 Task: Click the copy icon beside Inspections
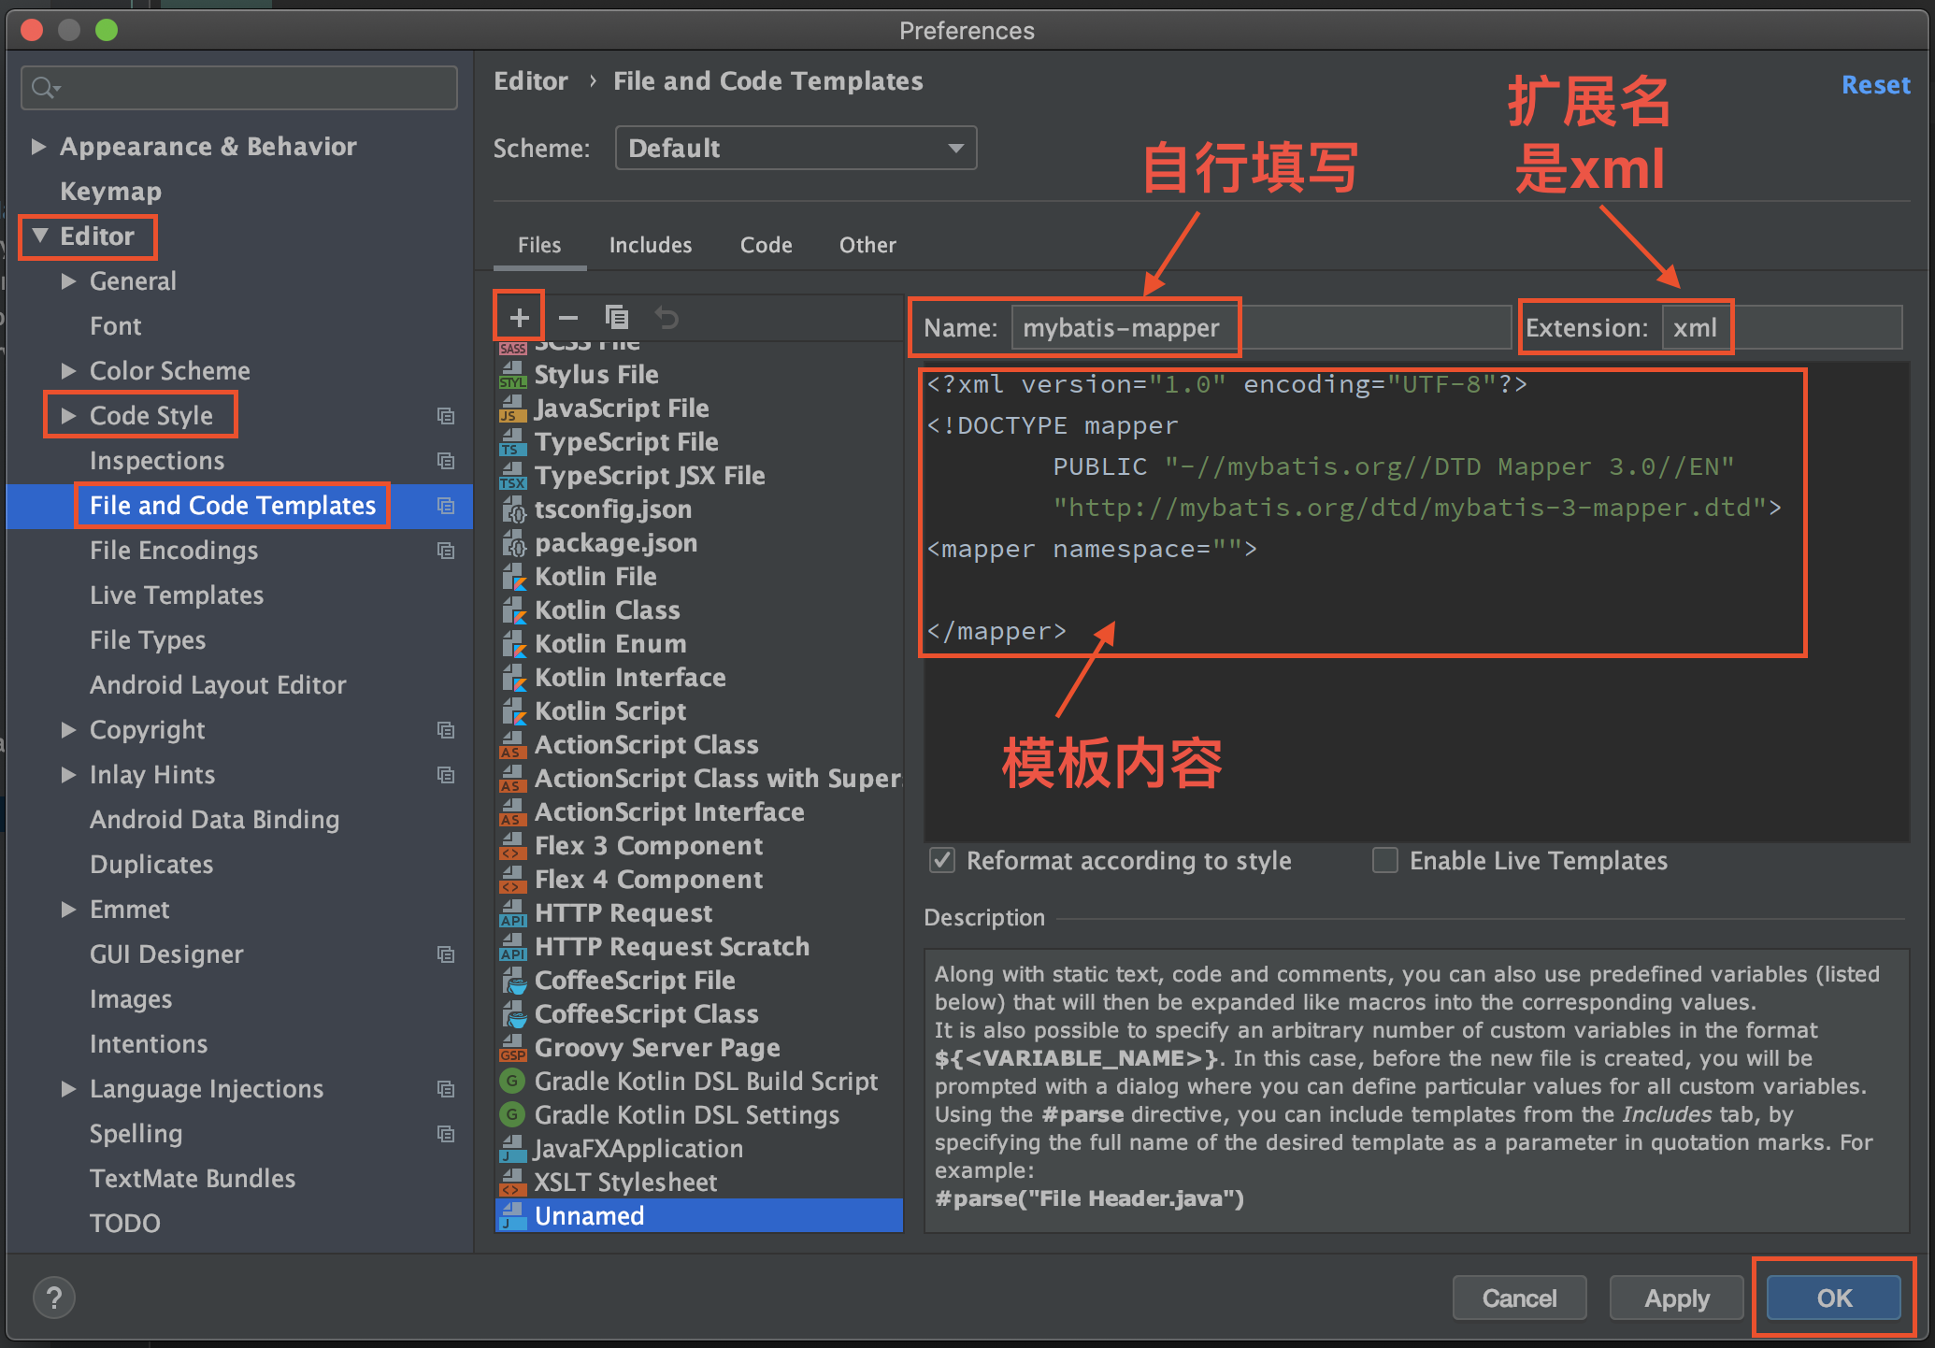pyautogui.click(x=446, y=461)
